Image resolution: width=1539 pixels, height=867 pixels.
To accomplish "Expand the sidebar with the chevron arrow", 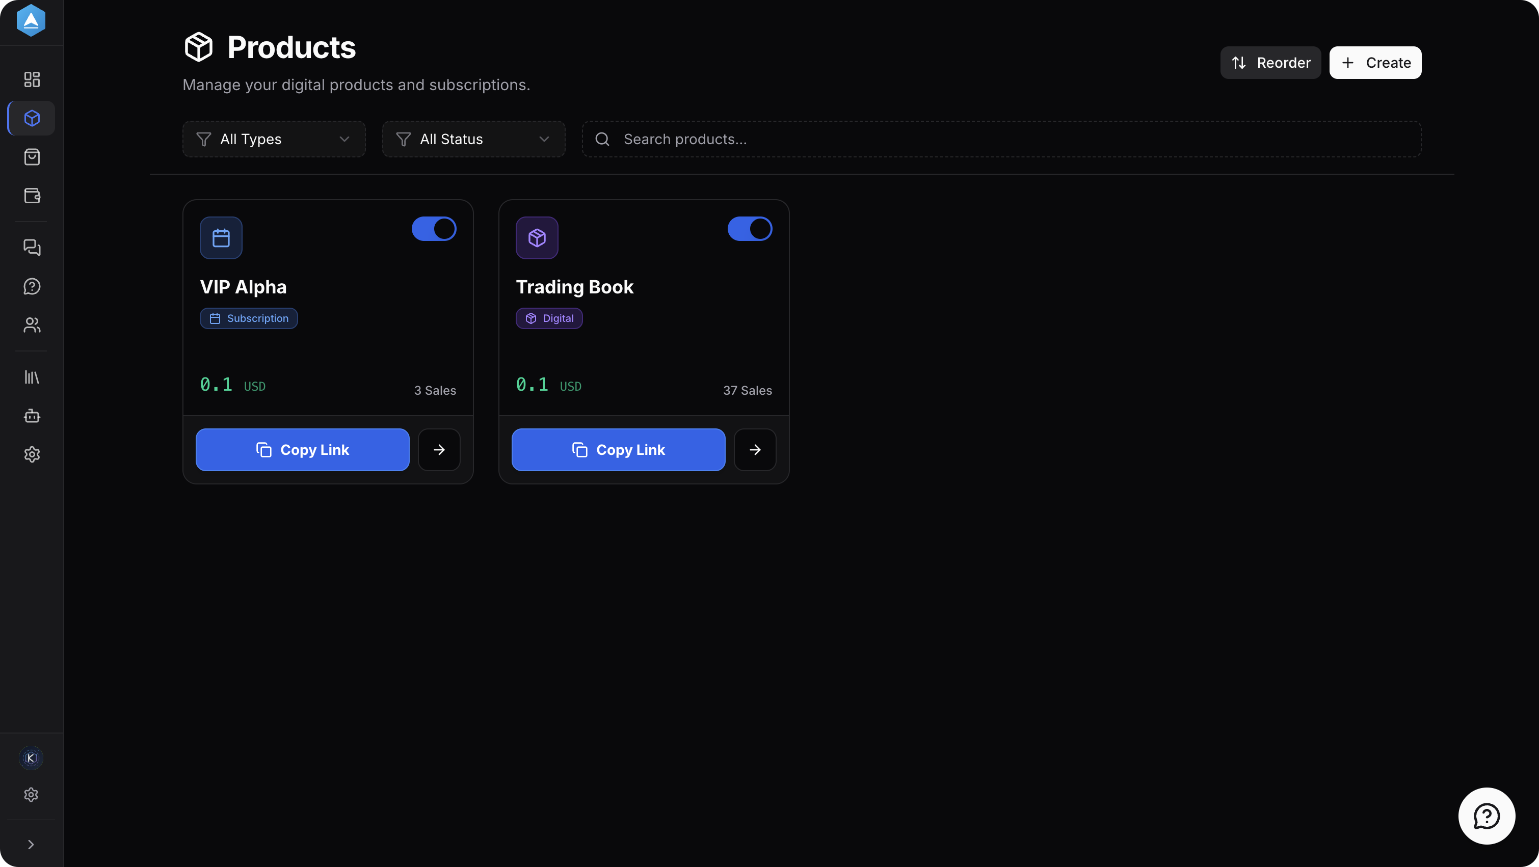I will click(31, 844).
